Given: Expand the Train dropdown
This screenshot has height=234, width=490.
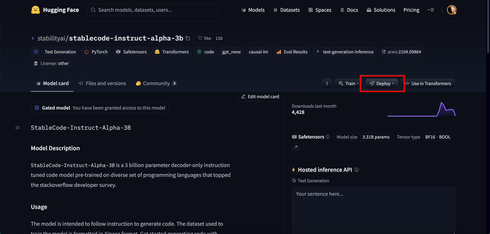Looking at the screenshot, I should click(x=349, y=83).
